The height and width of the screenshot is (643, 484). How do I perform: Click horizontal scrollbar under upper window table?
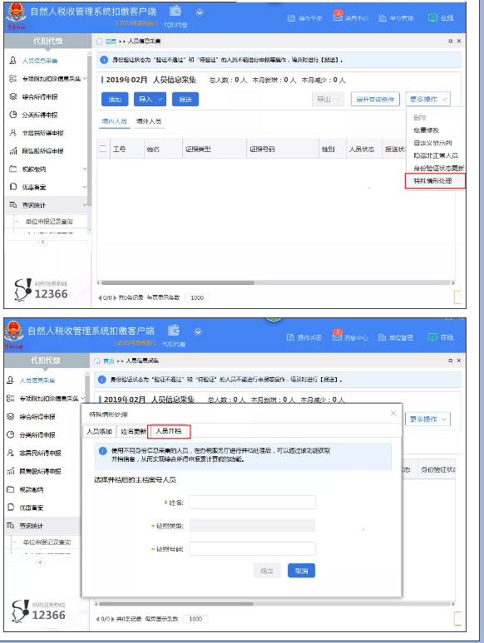tap(178, 282)
